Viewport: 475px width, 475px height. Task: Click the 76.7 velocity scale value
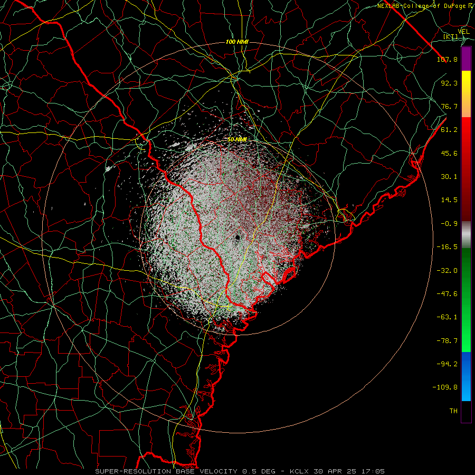coord(449,106)
